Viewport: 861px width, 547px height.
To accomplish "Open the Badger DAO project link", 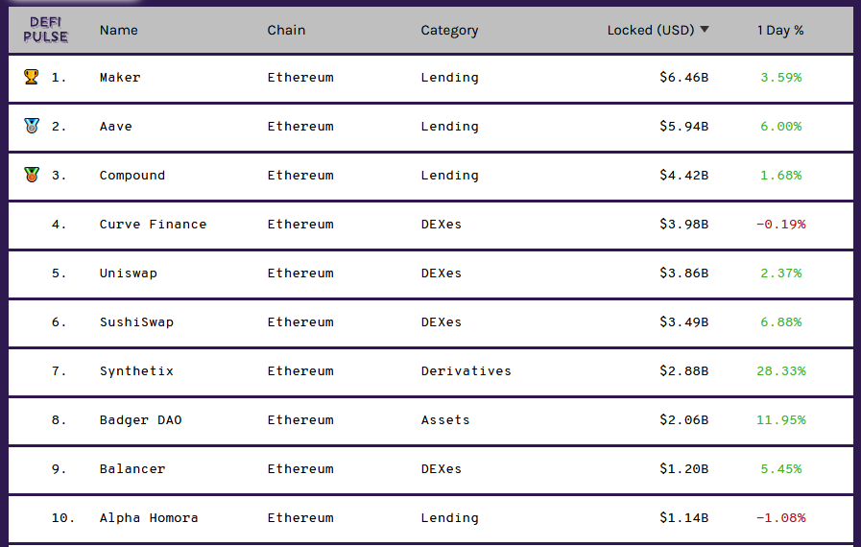I will pyautogui.click(x=140, y=420).
